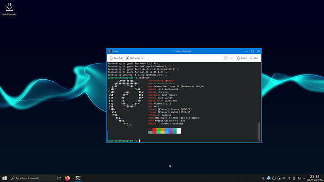Click the Konsole vertical scrollbar handle
The height and width of the screenshot is (182, 324).
tap(259, 131)
